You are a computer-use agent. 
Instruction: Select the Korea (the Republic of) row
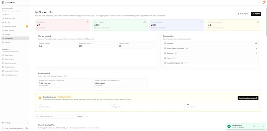[x=211, y=63]
